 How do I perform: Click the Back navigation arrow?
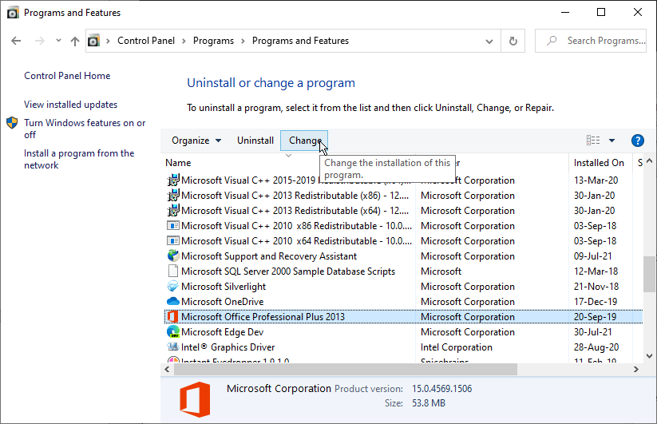coord(16,41)
